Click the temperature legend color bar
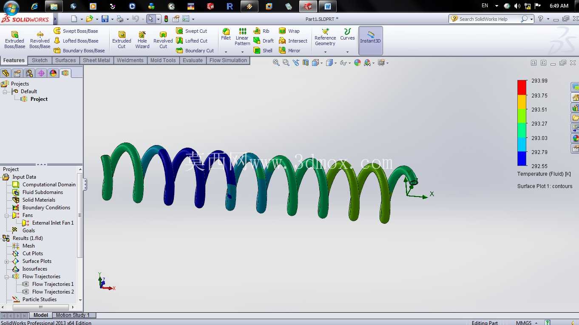This screenshot has width=579, height=325. 522,123
